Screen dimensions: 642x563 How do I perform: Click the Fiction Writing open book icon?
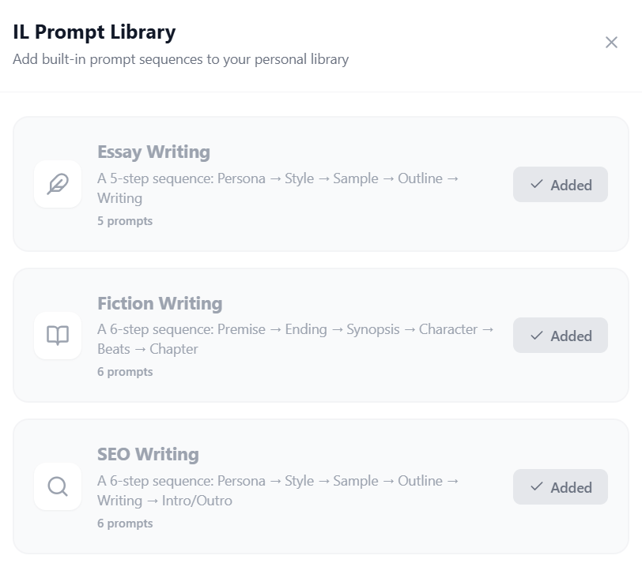(58, 336)
